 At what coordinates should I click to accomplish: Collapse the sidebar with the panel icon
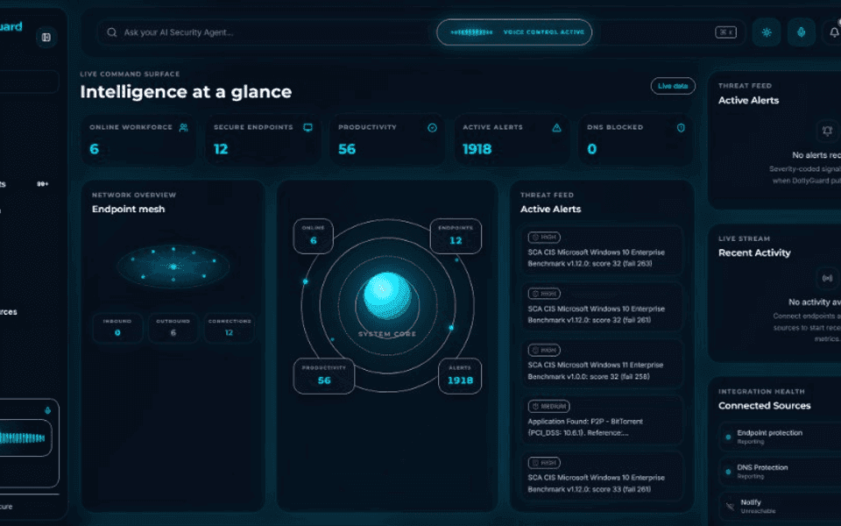click(46, 37)
